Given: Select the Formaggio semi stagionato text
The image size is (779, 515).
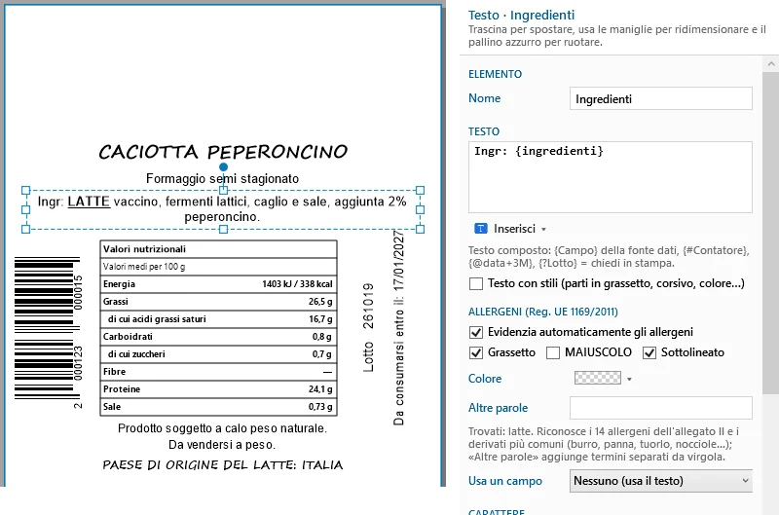Looking at the screenshot, I should (x=223, y=179).
